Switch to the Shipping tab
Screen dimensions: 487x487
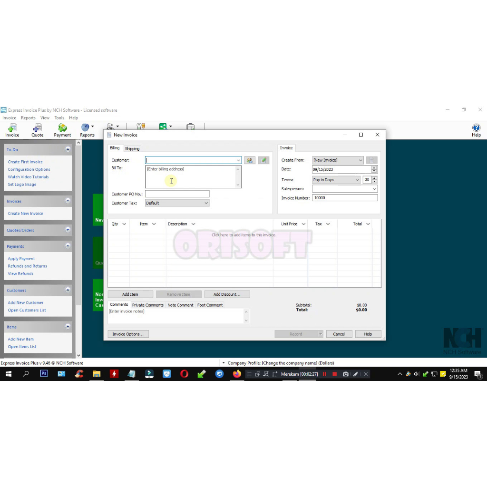click(x=132, y=148)
